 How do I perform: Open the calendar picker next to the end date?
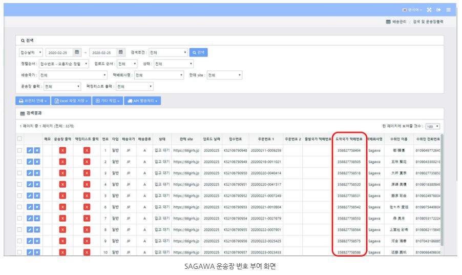pos(121,52)
